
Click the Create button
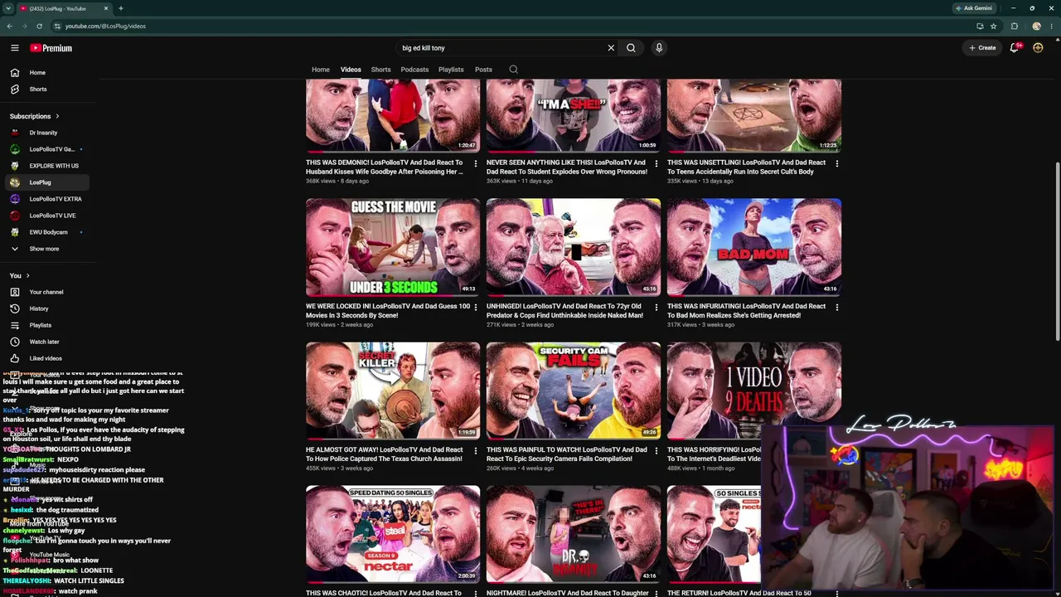[982, 48]
